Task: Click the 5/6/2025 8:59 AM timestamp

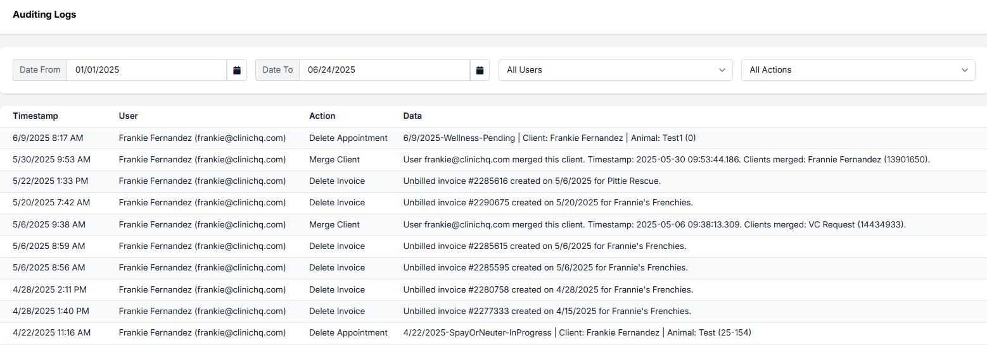Action: (x=49, y=246)
